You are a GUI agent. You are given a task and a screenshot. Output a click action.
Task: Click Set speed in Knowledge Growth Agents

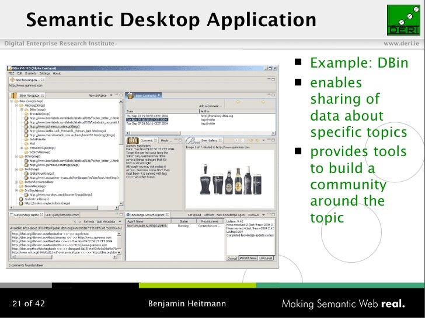tap(194, 215)
